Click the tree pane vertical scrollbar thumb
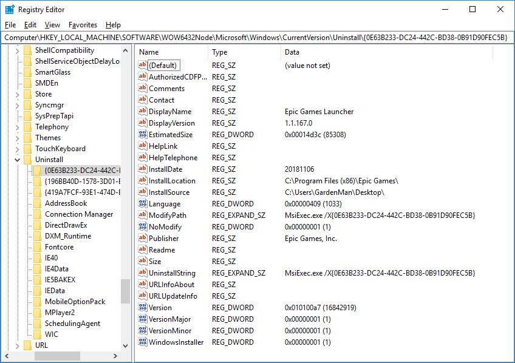The height and width of the screenshot is (363, 515). [x=125, y=291]
